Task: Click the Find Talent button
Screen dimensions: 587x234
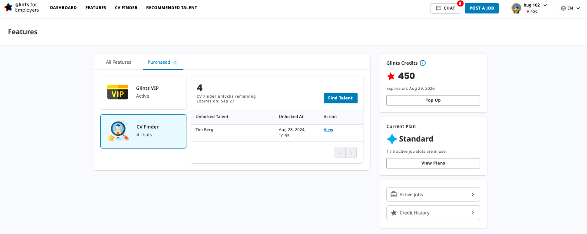Action: tap(341, 98)
